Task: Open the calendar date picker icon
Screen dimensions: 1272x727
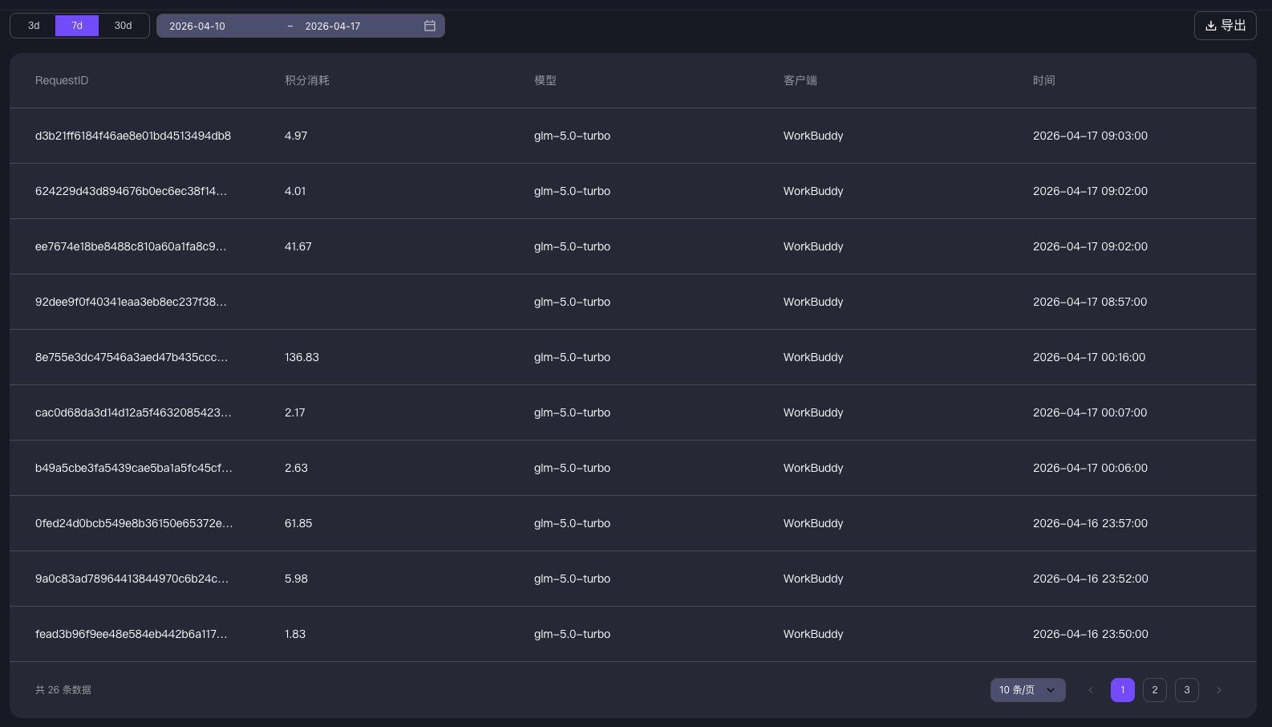Action: tap(430, 26)
